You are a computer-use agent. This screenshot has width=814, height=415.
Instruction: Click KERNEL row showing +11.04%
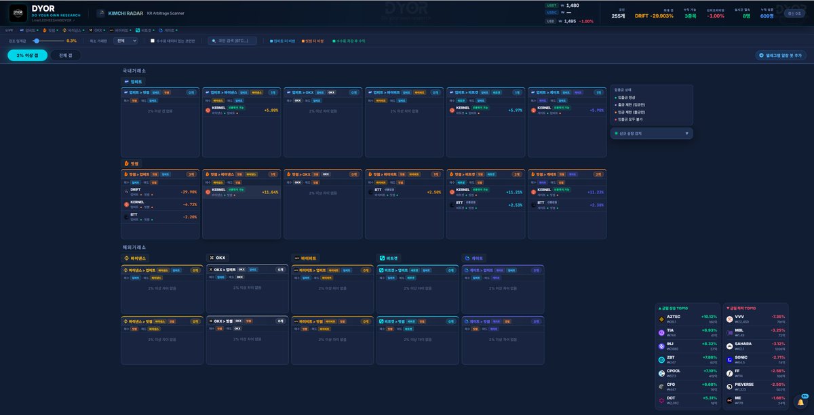pos(241,192)
